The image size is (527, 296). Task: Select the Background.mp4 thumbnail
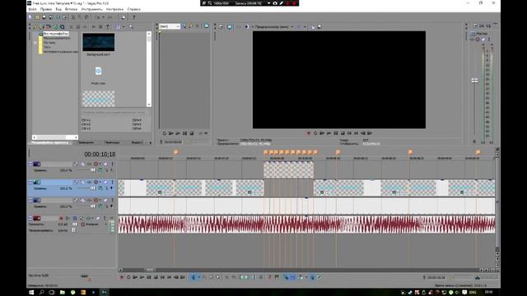tap(99, 42)
